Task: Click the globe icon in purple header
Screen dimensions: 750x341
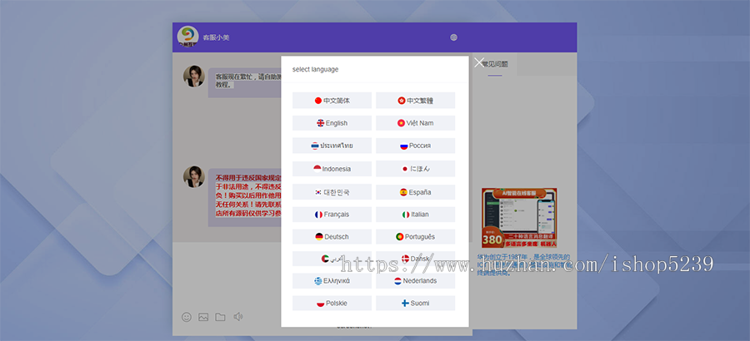Action: pyautogui.click(x=453, y=37)
